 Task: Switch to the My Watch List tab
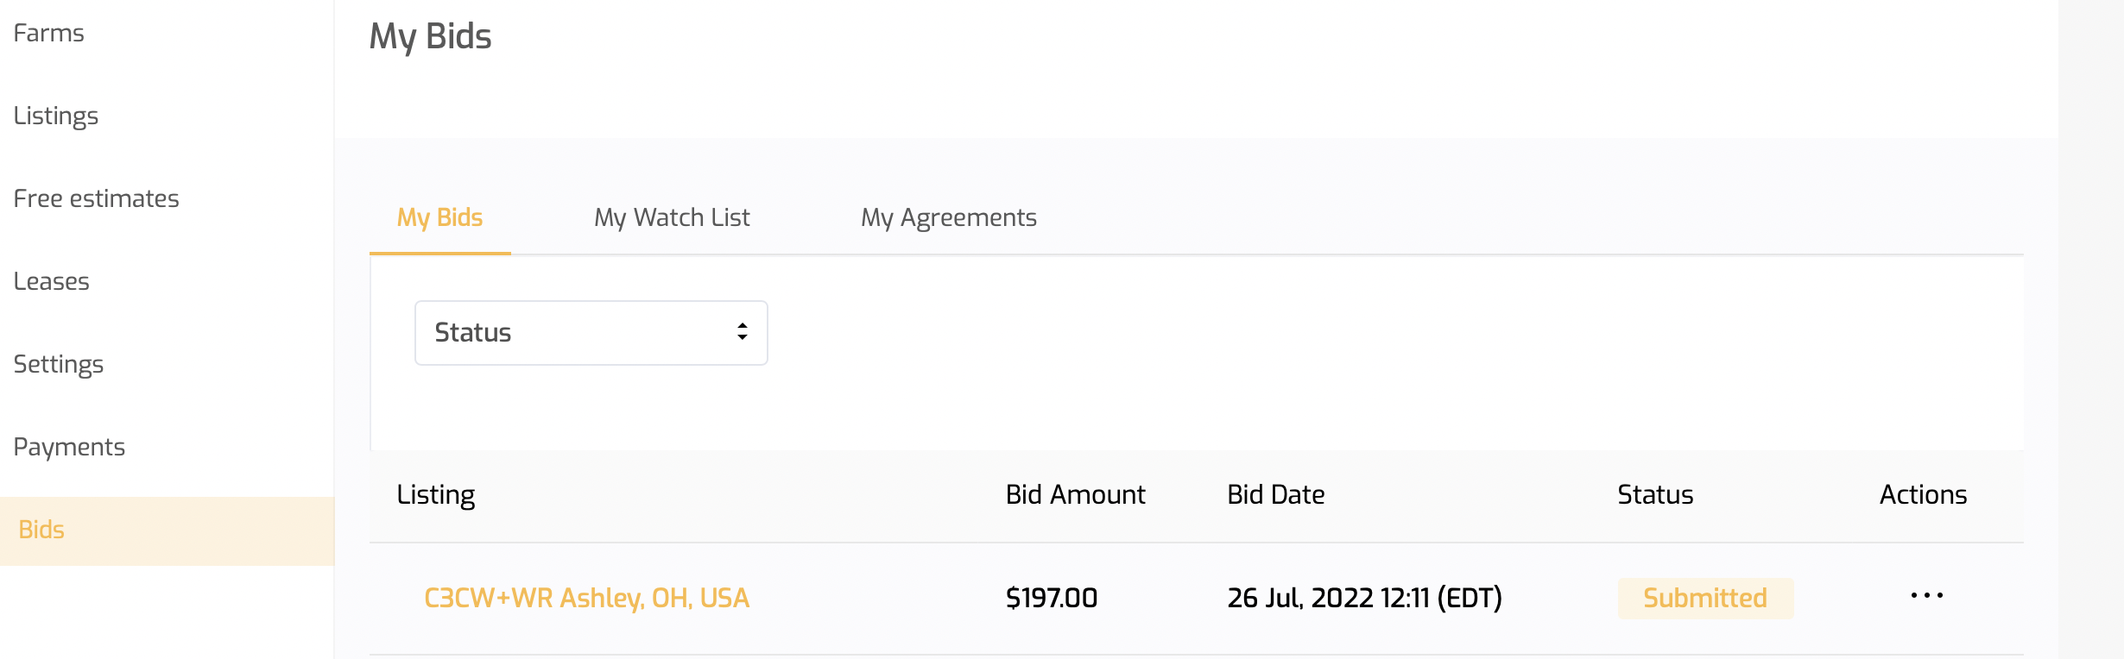(672, 217)
